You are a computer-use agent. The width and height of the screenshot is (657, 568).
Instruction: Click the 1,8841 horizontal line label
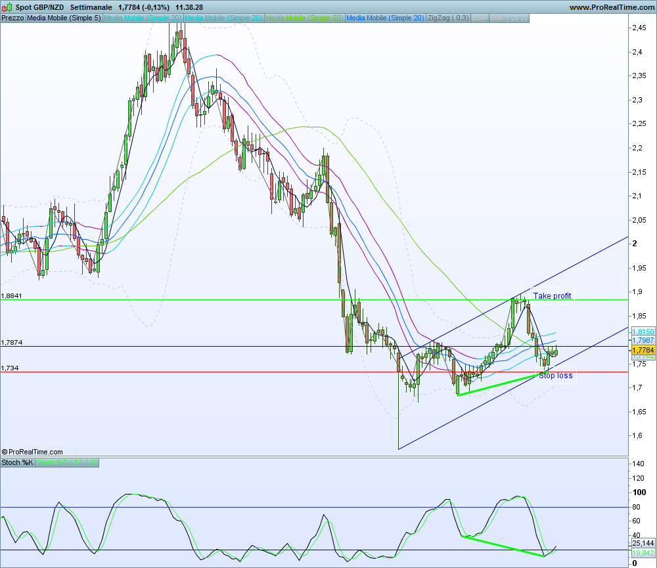coord(12,296)
